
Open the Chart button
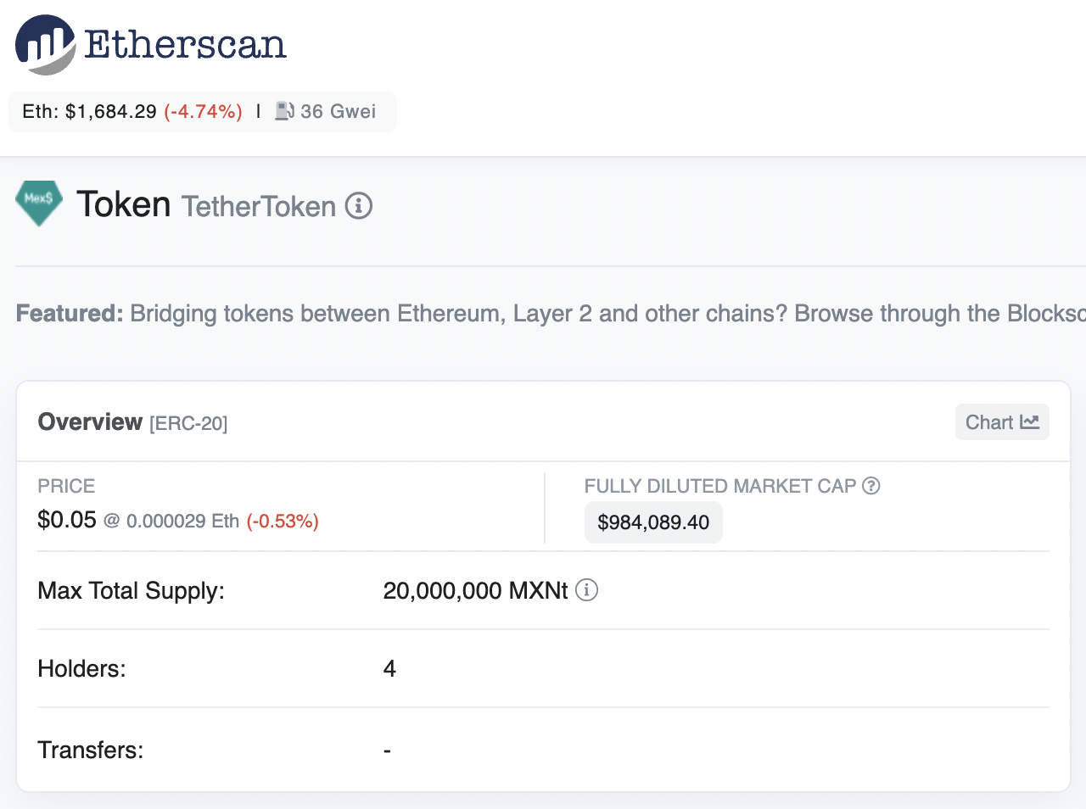(x=1002, y=422)
